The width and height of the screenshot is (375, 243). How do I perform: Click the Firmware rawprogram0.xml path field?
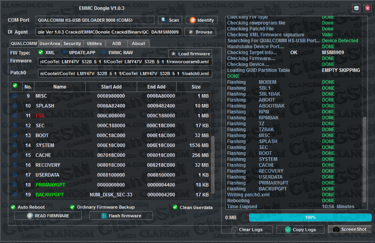(125, 62)
